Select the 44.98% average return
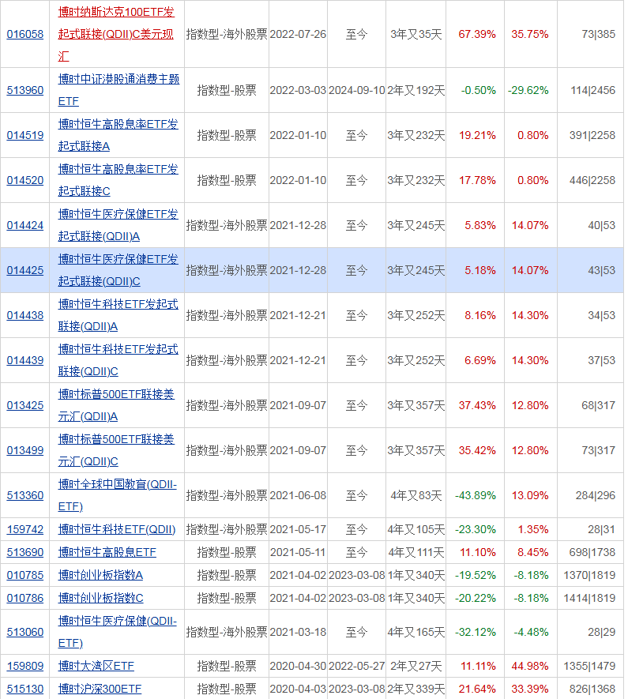Screen dimensions: 628x699 coord(530,666)
